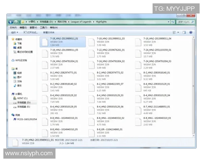Open the 文件(F) menu
Image resolution: width=203 pixels, height=162 pixels.
click(x=13, y=27)
